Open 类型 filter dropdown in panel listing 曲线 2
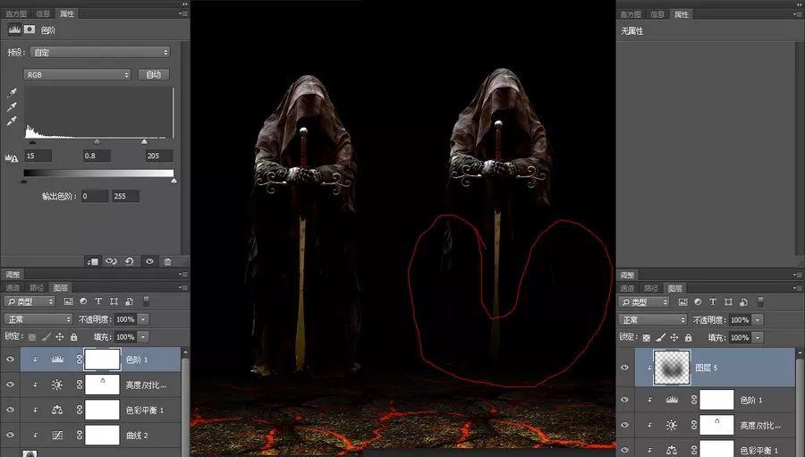 click(30, 301)
